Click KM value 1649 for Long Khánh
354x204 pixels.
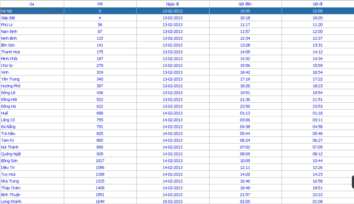click(100, 201)
